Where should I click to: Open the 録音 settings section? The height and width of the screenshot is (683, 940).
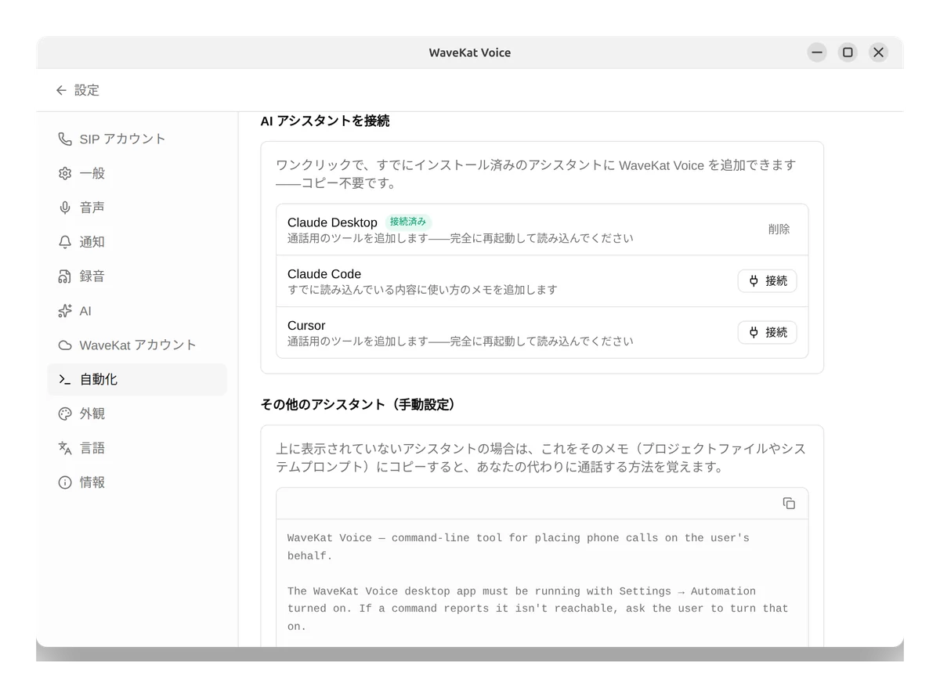click(x=137, y=276)
